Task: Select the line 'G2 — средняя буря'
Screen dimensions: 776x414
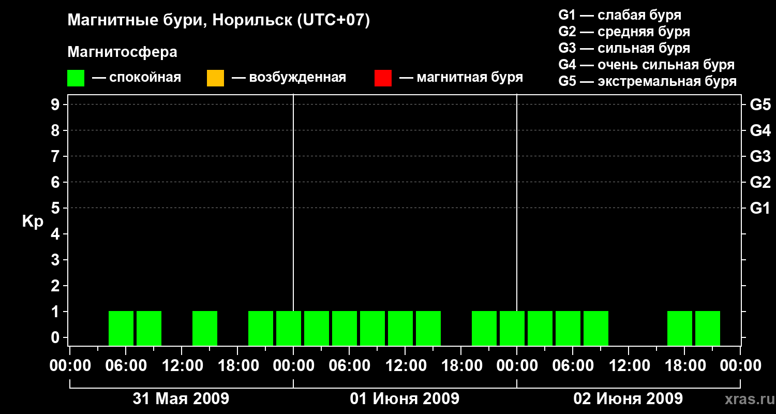Action: 624,31
